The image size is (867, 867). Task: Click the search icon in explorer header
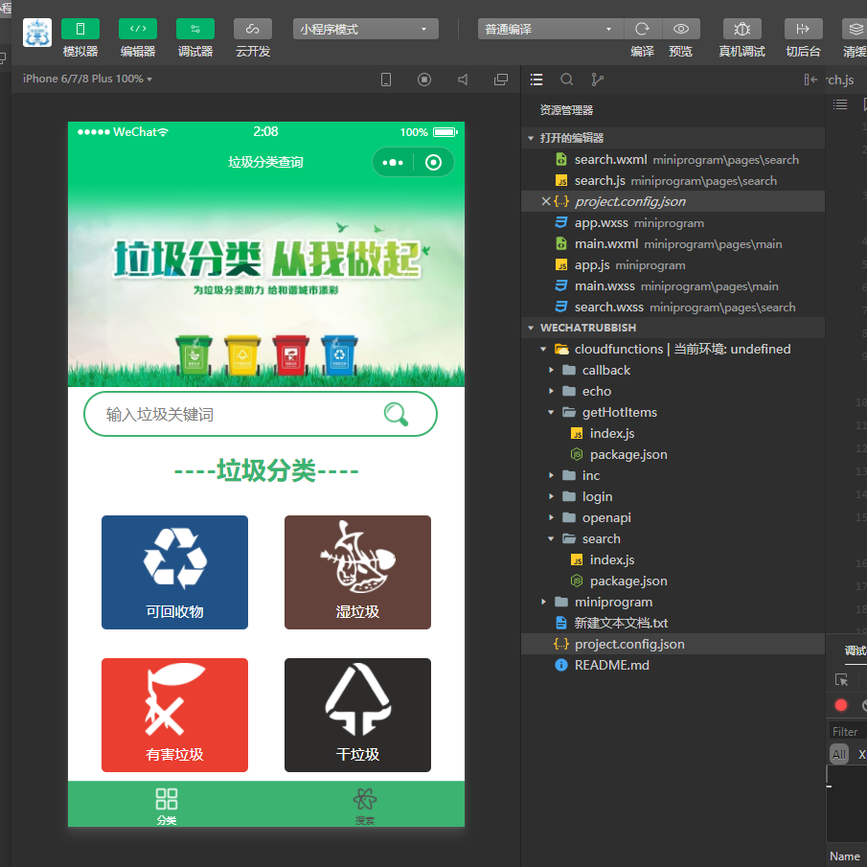pos(567,80)
